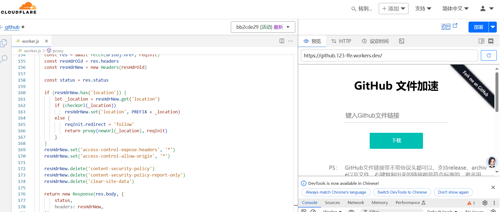Switch to the '预览' preview tab
This screenshot has width=500, height=212.
click(312, 41)
